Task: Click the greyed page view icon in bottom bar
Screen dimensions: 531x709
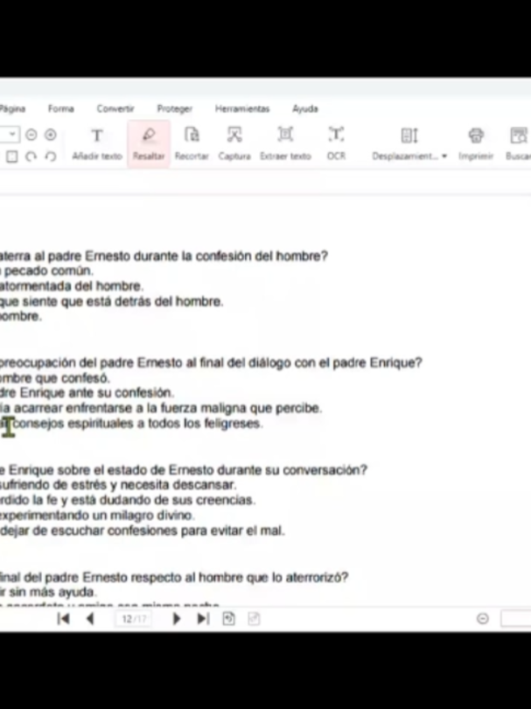Action: 254,619
